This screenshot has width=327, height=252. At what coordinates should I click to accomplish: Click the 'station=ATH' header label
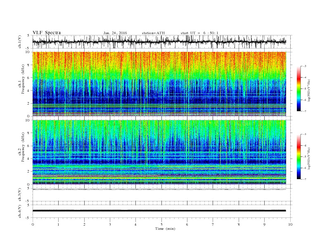153,33
